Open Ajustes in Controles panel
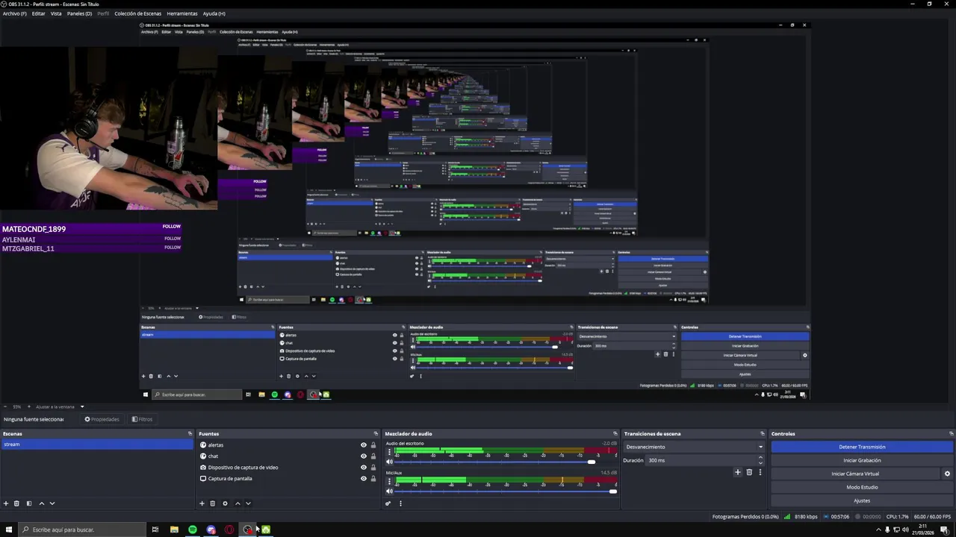Screen dimensions: 956x537 (x=862, y=500)
